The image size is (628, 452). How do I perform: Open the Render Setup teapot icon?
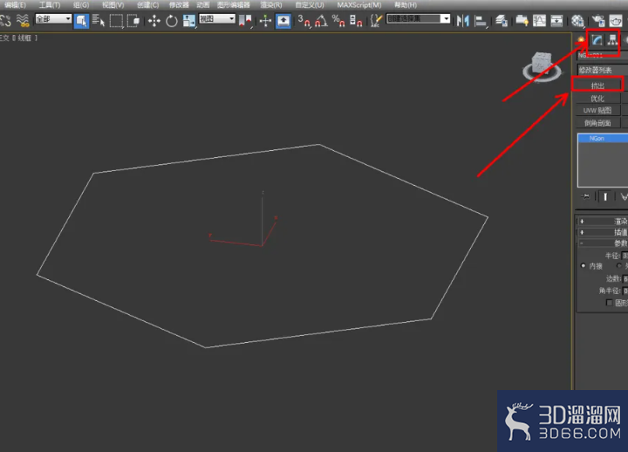(598, 21)
